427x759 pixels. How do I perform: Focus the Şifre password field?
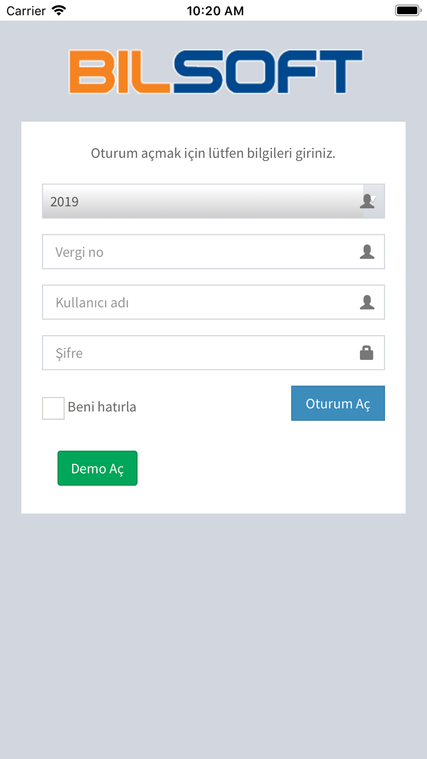(x=213, y=353)
